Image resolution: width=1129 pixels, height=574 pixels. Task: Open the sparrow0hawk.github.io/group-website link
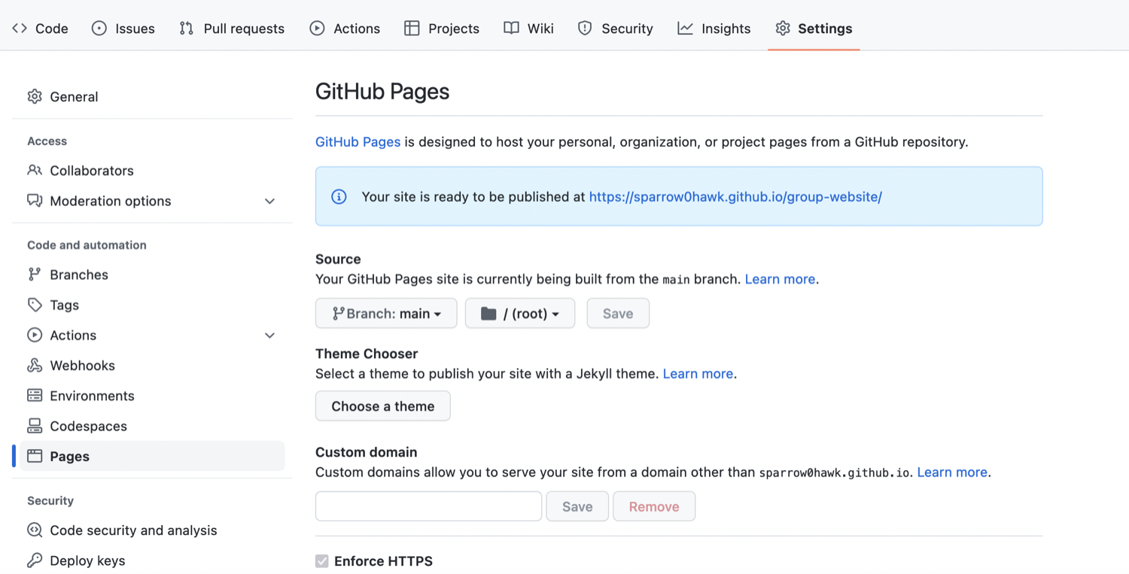735,197
